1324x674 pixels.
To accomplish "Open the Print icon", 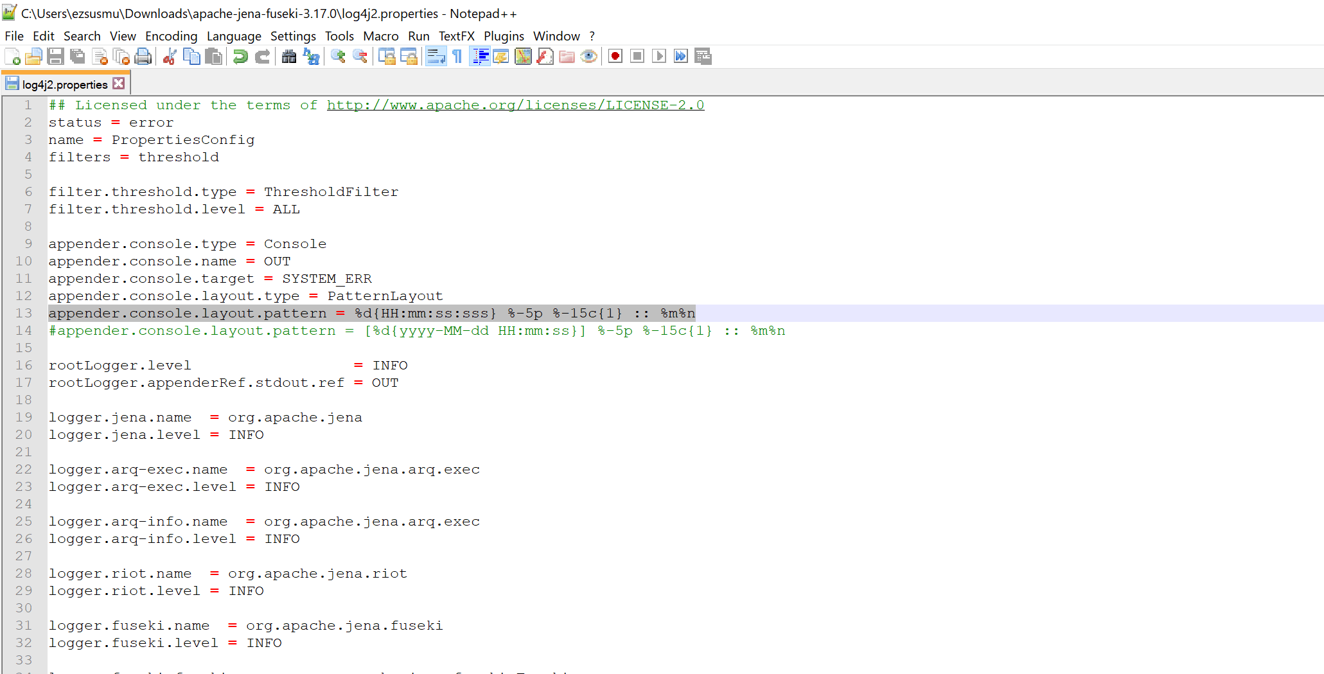I will [x=143, y=57].
